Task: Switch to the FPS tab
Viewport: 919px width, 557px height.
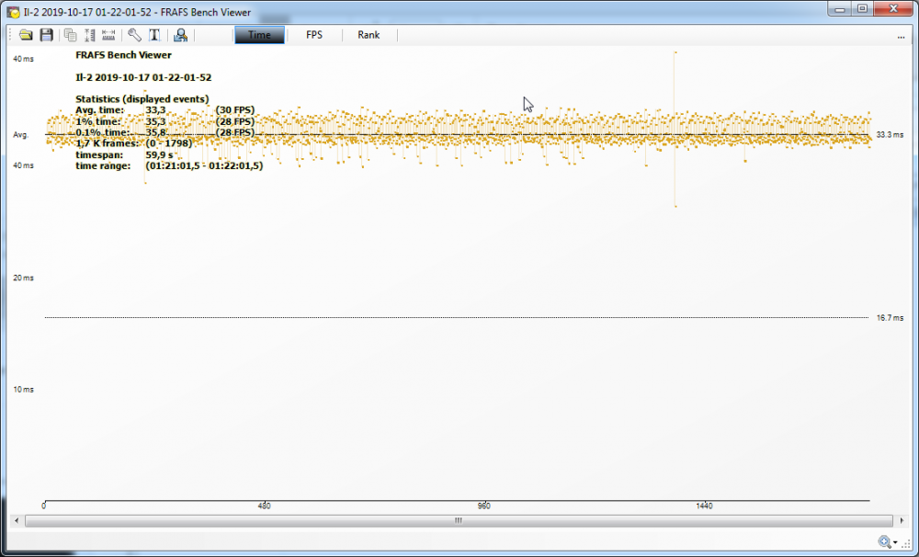Action: coord(313,35)
